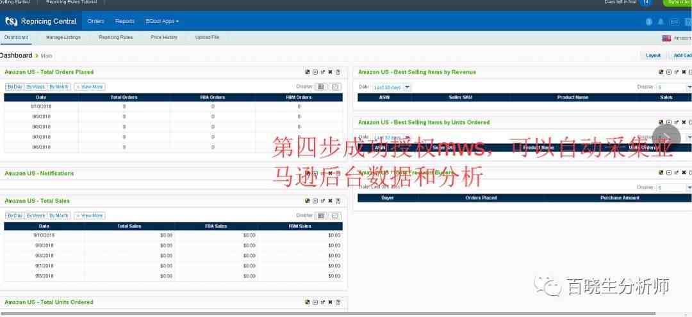
Task: Switch Total Orders Placed to table view
Action: pos(321,87)
